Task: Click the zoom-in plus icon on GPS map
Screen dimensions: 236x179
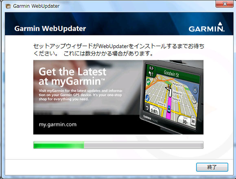Action: (x=195, y=90)
